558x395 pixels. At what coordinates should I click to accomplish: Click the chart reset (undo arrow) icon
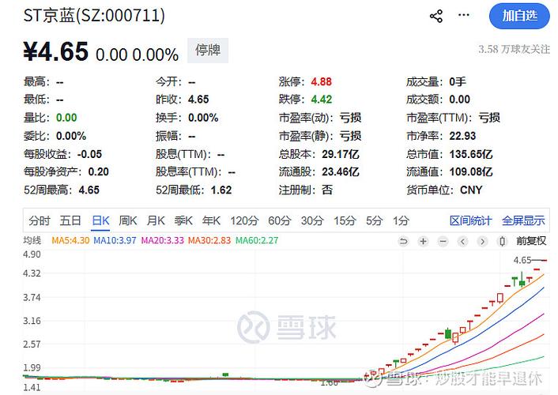[x=403, y=242]
